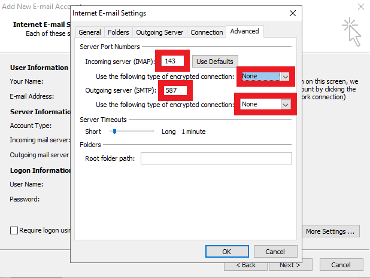Focus the Root folder path text box
370x278 pixels.
tap(216, 158)
